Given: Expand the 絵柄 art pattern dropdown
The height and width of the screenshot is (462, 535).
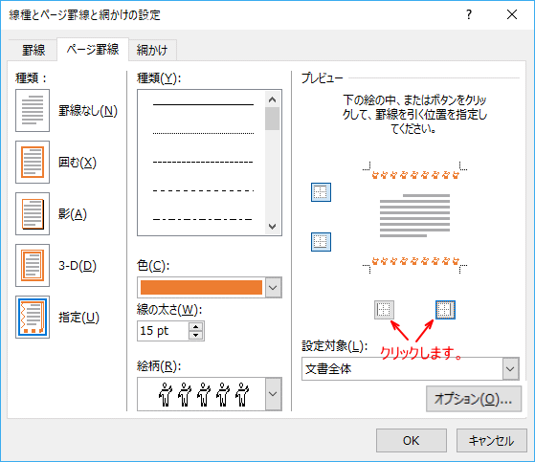Looking at the screenshot, I should point(274,394).
